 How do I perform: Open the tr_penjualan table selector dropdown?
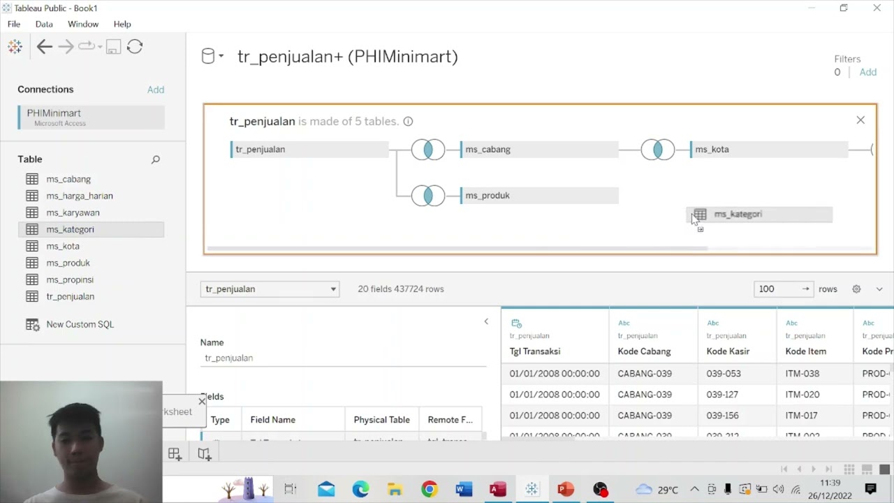270,289
